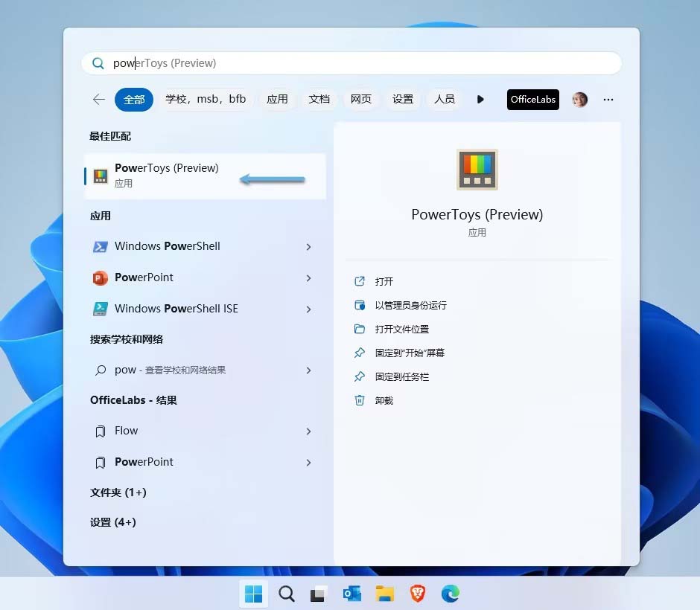
Task: Switch to the 文档 filter tab
Action: coord(319,99)
